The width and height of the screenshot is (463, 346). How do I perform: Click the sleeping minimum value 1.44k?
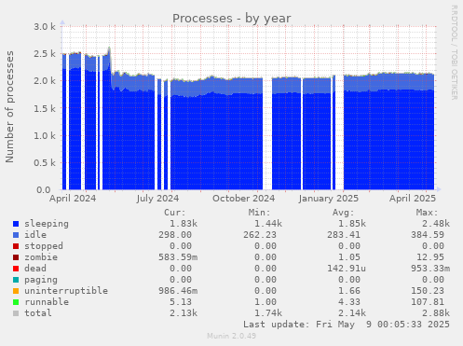click(268, 224)
